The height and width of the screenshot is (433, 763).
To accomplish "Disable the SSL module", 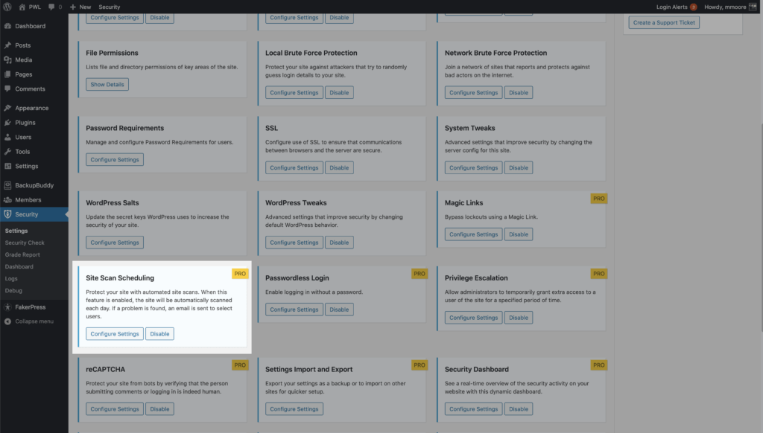I will [339, 167].
